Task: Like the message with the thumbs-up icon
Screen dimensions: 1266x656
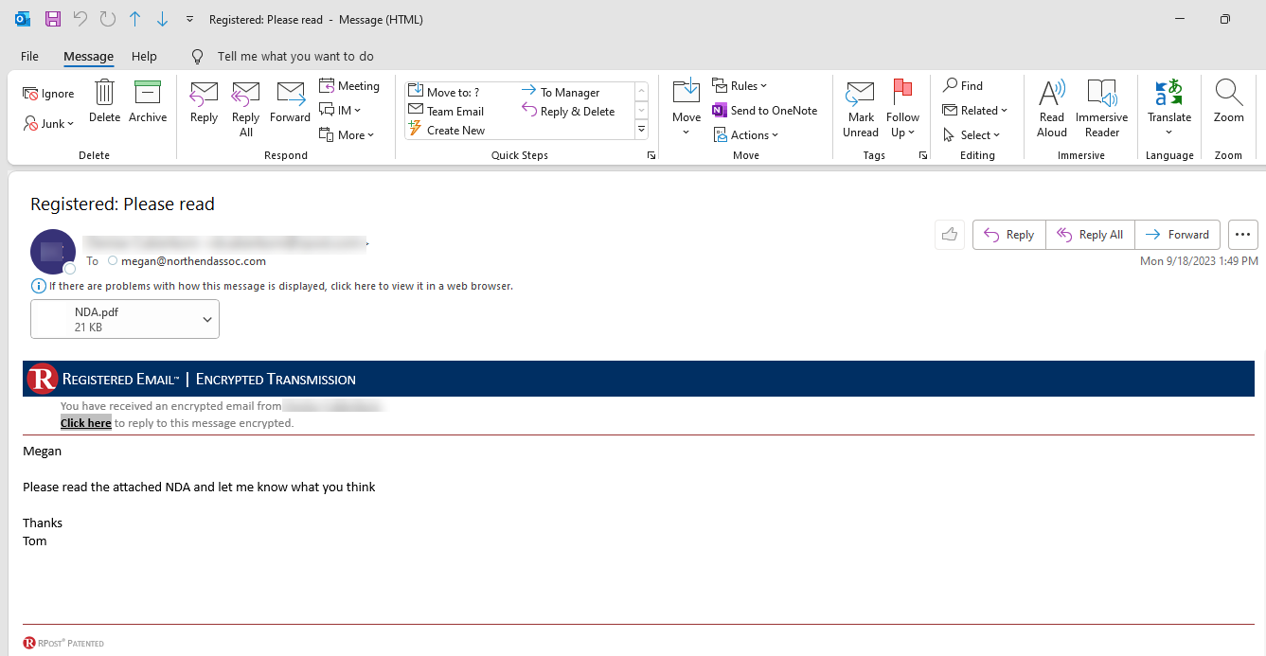Action: click(950, 235)
